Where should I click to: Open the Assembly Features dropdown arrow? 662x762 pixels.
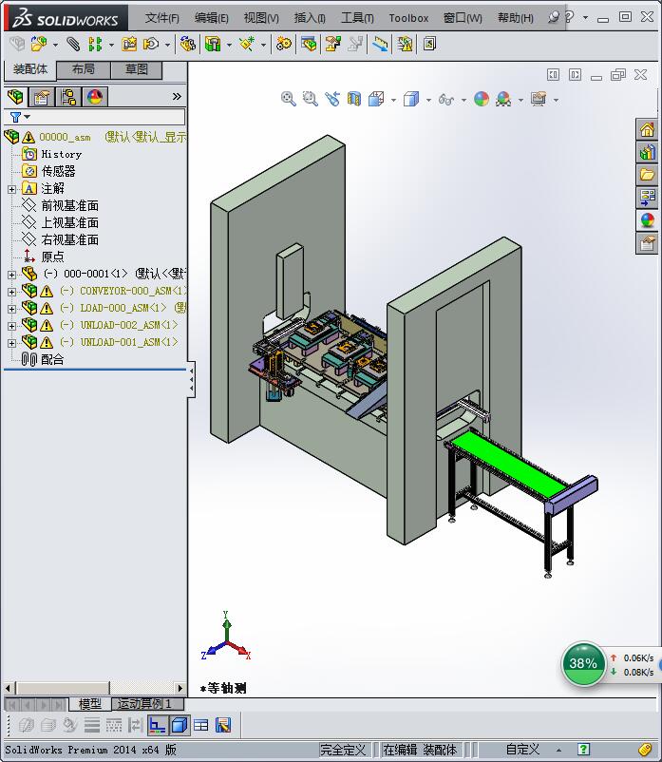click(x=229, y=46)
